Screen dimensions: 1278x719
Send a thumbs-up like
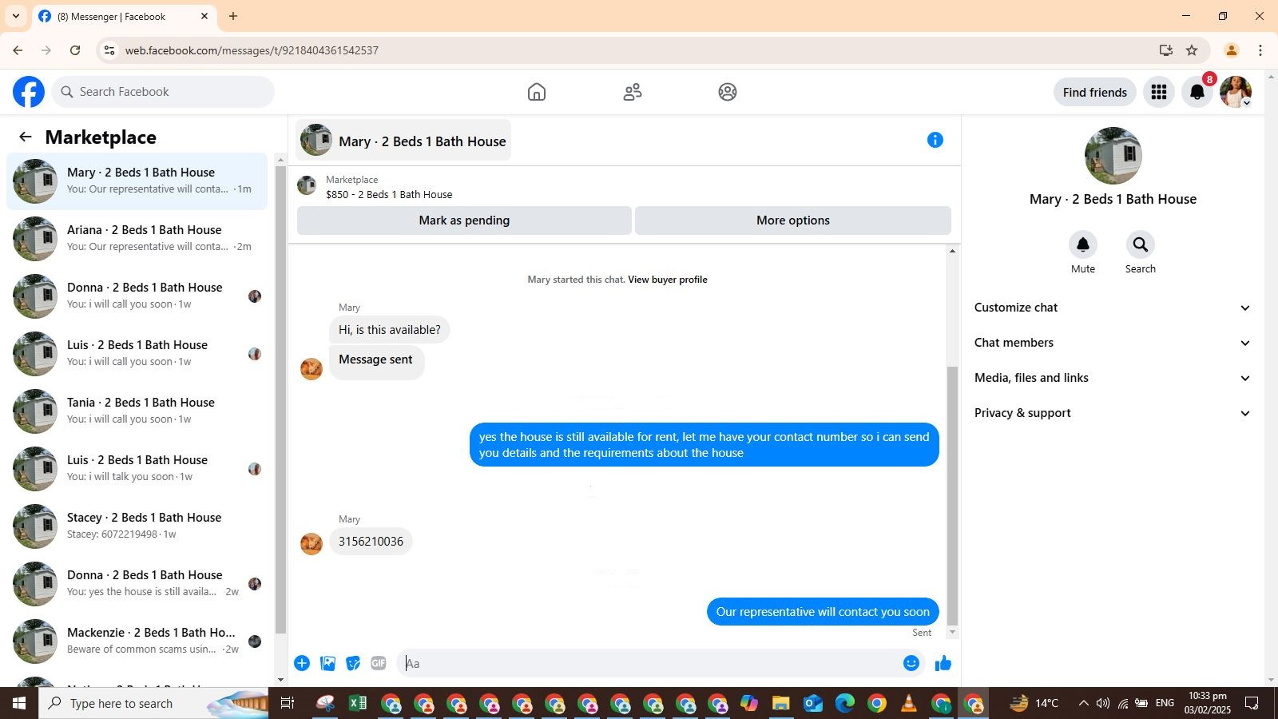coord(943,663)
